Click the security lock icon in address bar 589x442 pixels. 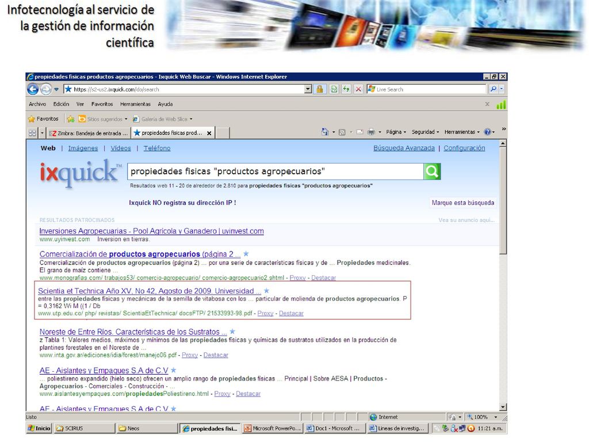(x=320, y=89)
